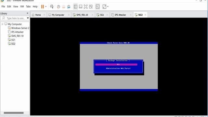Open the power options dropdown arrow
This screenshot has height=117, width=208.
tap(46, 6)
